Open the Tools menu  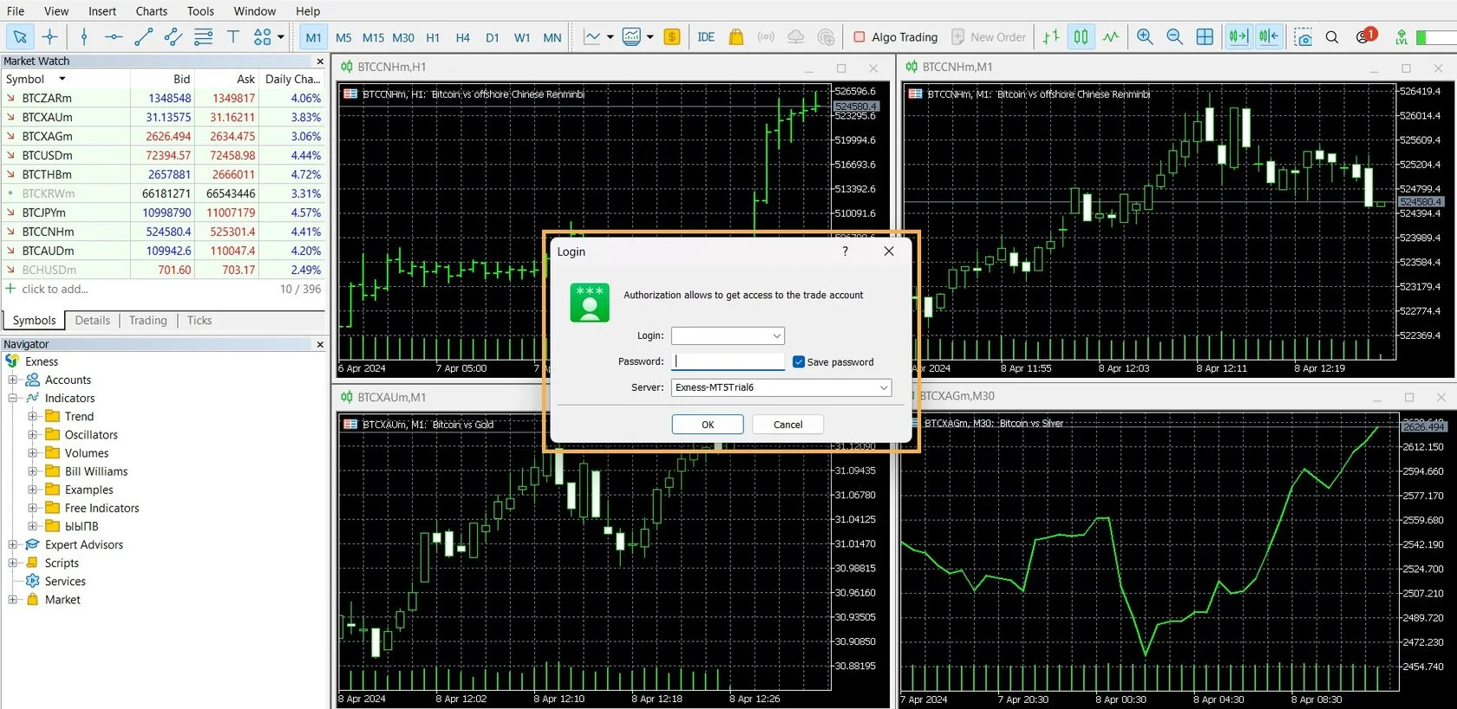tap(200, 11)
